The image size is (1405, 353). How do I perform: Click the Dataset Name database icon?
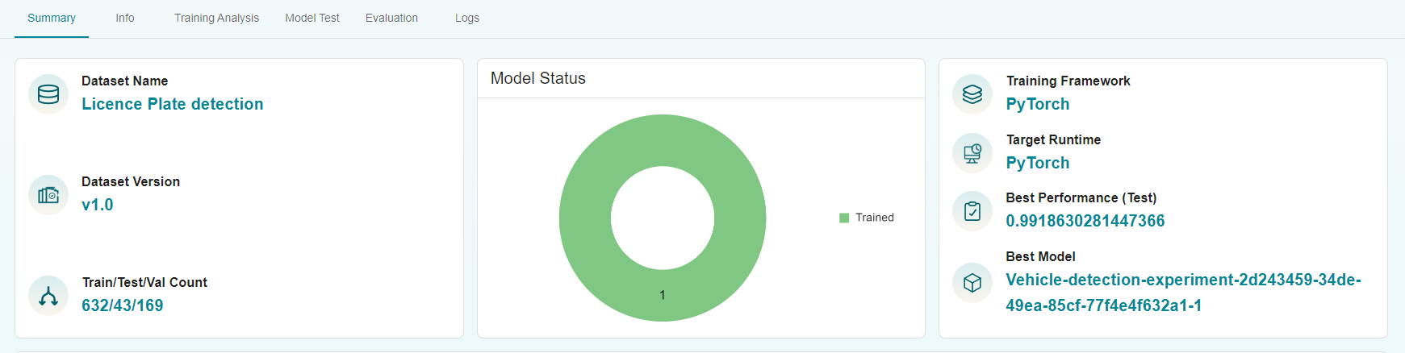coord(48,94)
